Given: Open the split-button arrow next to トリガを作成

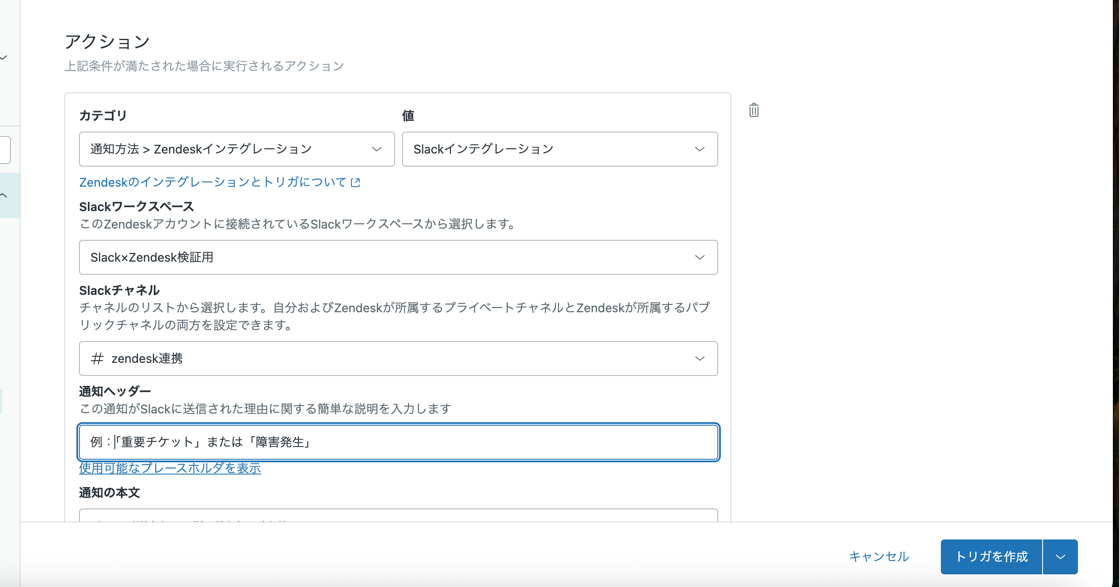Looking at the screenshot, I should pyautogui.click(x=1060, y=557).
